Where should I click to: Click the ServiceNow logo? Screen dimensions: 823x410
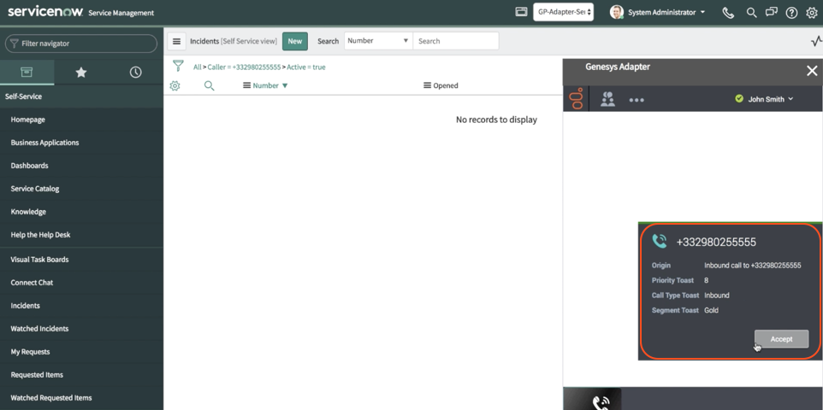pyautogui.click(x=45, y=12)
